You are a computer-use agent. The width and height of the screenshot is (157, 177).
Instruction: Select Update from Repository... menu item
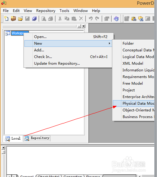pyautogui.click(x=68, y=63)
